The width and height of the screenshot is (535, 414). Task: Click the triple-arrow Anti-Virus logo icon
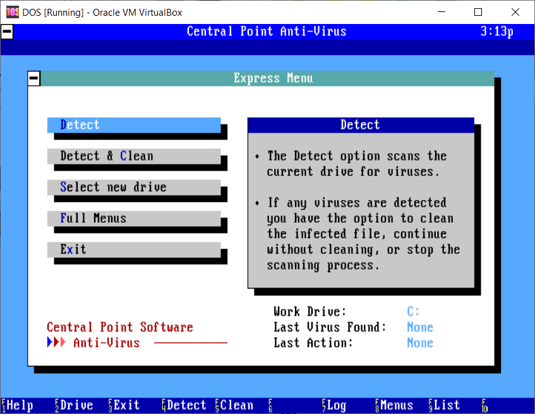(x=56, y=343)
